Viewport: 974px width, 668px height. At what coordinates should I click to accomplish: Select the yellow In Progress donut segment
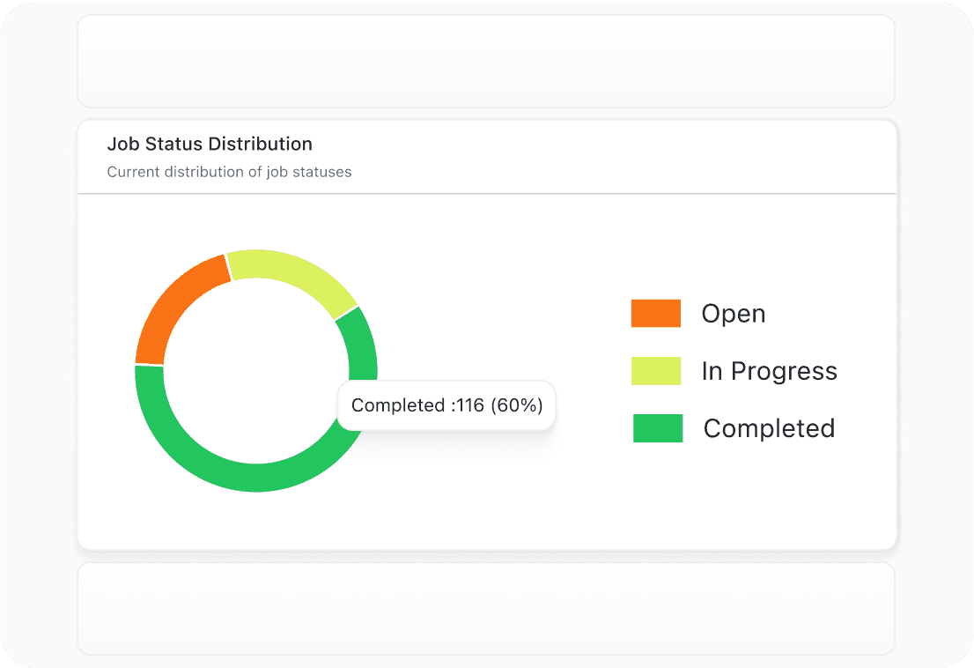(x=291, y=277)
